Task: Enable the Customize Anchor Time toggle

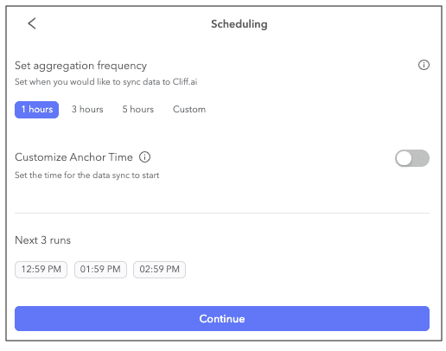Action: (412, 158)
